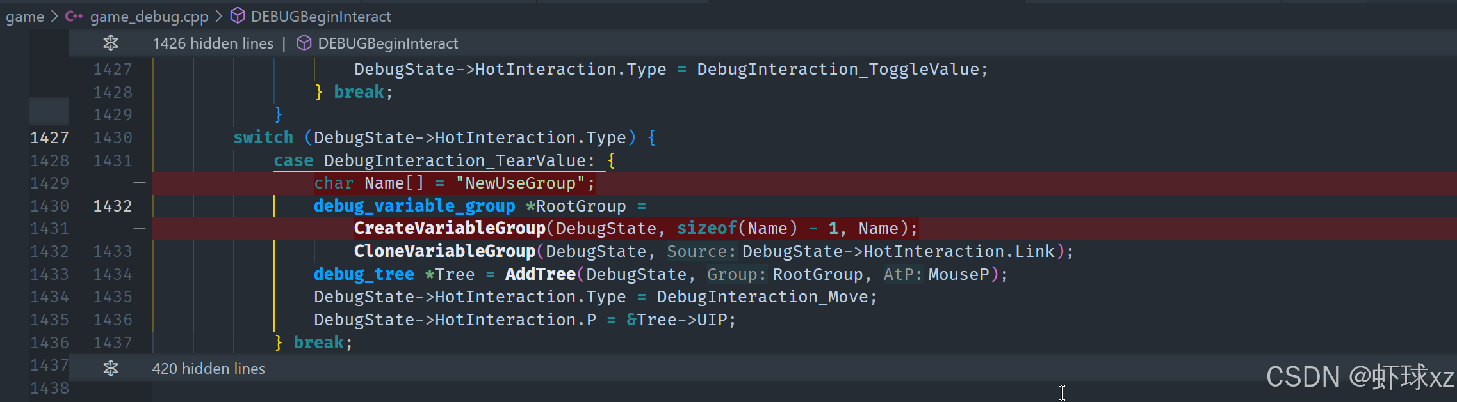
Task: Click the CreateVariableGroup function call
Action: (450, 228)
